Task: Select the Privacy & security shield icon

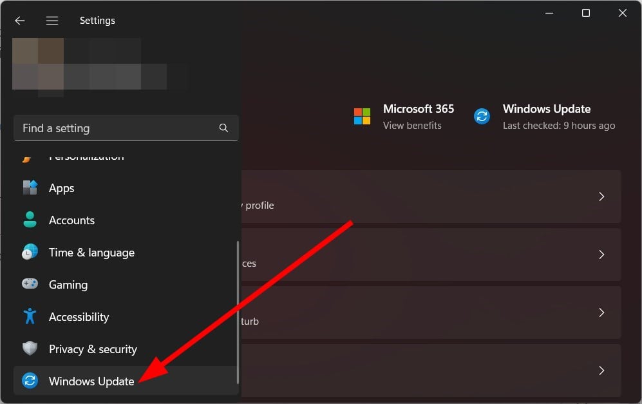Action: [30, 349]
